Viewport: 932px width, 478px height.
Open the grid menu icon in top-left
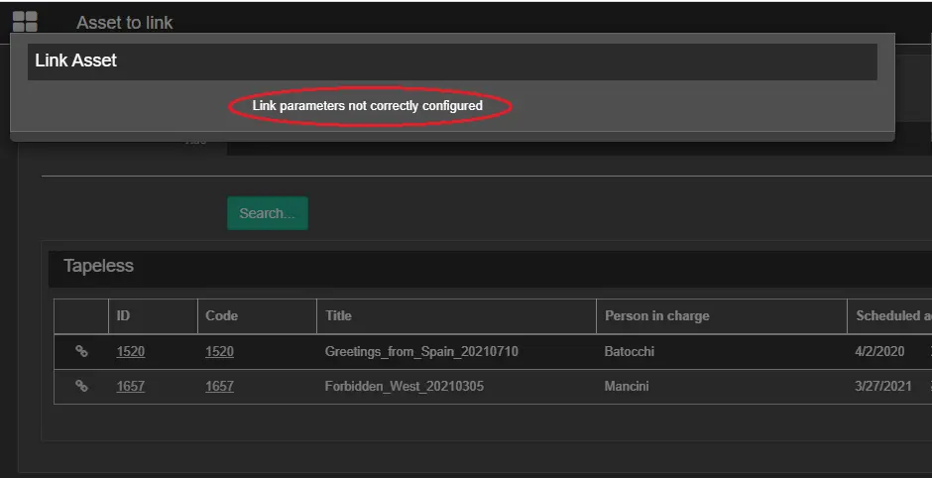coord(25,21)
